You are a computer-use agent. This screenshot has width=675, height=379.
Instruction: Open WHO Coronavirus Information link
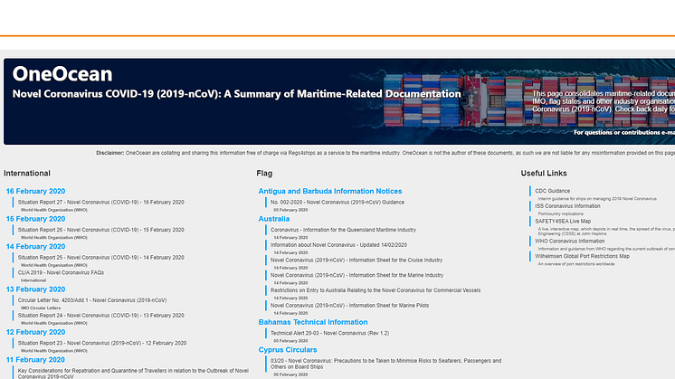coord(569,241)
